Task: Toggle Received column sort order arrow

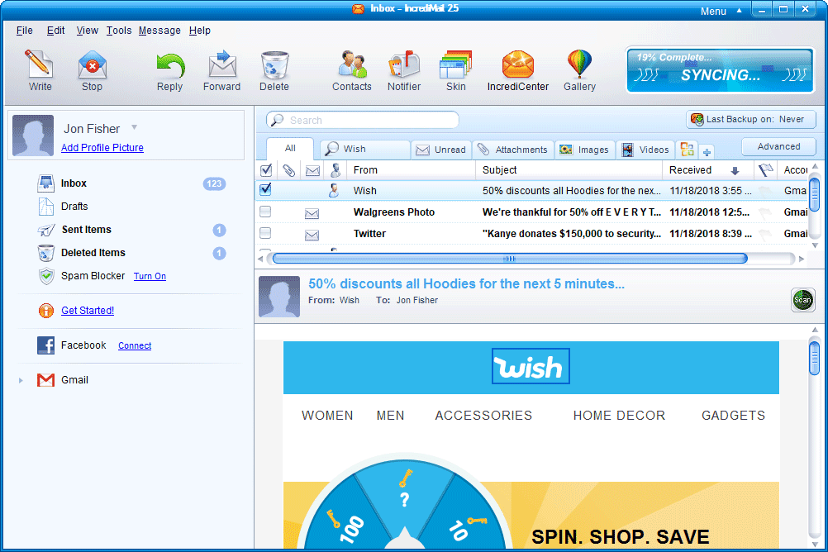Action: point(735,170)
